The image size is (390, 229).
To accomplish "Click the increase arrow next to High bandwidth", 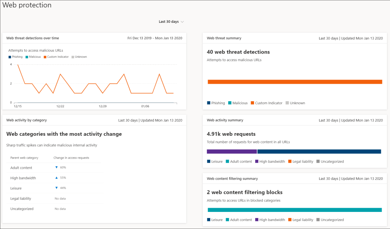I will click(57, 178).
